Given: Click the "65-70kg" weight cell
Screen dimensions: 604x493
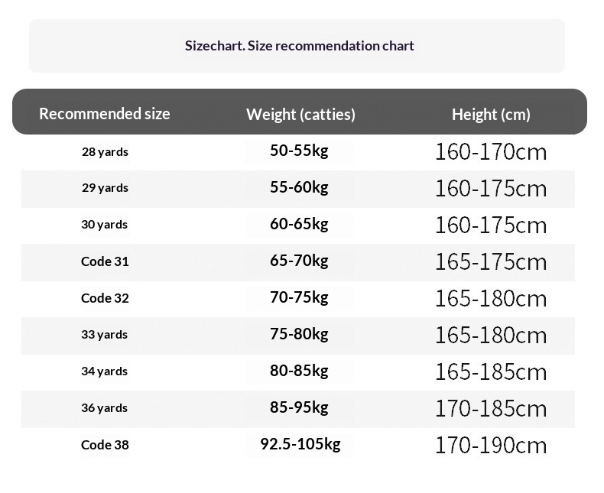Looking at the screenshot, I should pos(299,261).
